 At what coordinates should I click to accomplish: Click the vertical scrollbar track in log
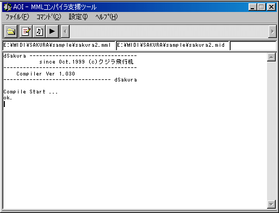click(x=271, y=131)
